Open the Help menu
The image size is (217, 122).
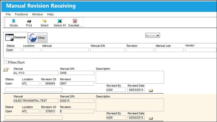tap(50, 14)
